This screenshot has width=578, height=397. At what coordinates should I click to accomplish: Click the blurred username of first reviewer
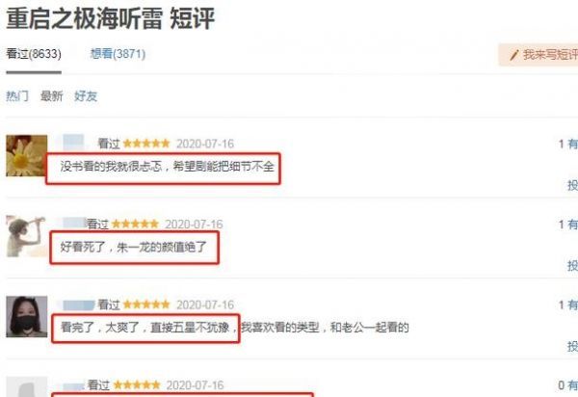pos(73,143)
